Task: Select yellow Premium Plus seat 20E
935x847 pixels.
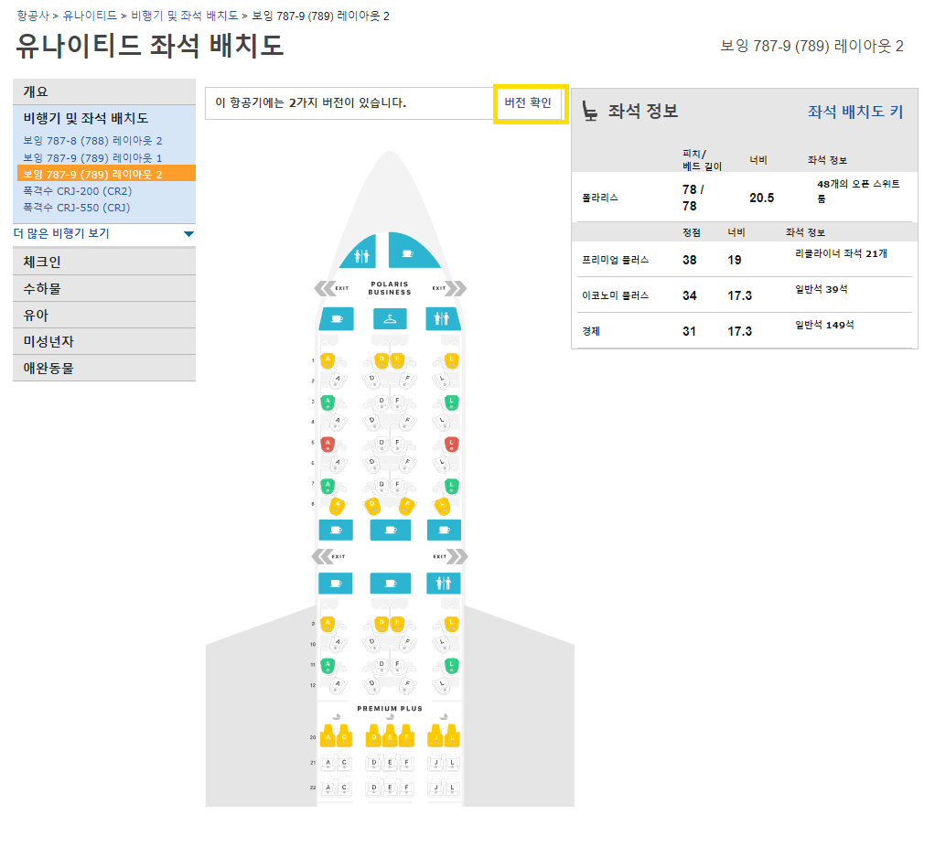Action: (x=390, y=736)
